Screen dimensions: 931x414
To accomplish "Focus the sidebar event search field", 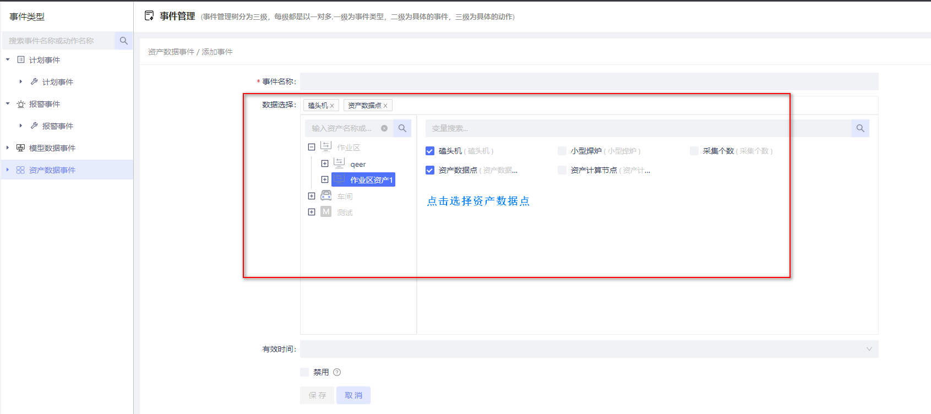I will click(x=58, y=41).
